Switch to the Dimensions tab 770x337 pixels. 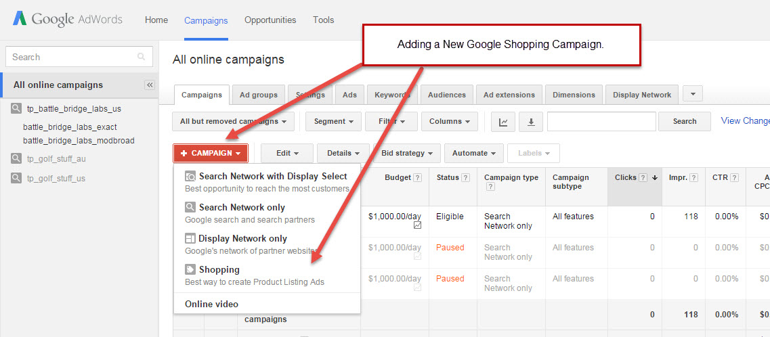tap(574, 95)
